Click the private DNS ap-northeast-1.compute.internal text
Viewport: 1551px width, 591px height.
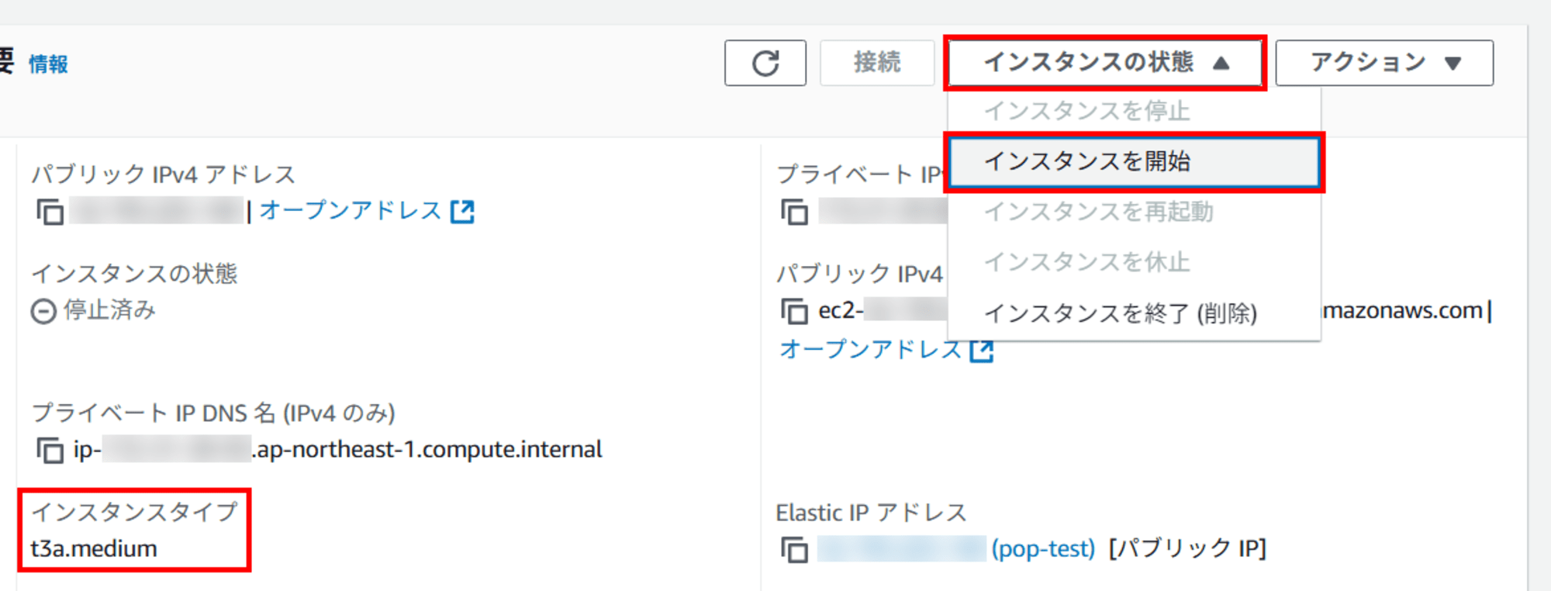427,450
